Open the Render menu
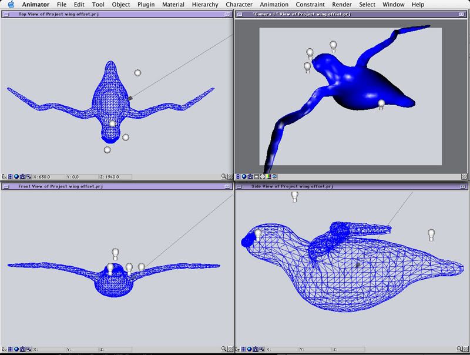 pos(342,5)
